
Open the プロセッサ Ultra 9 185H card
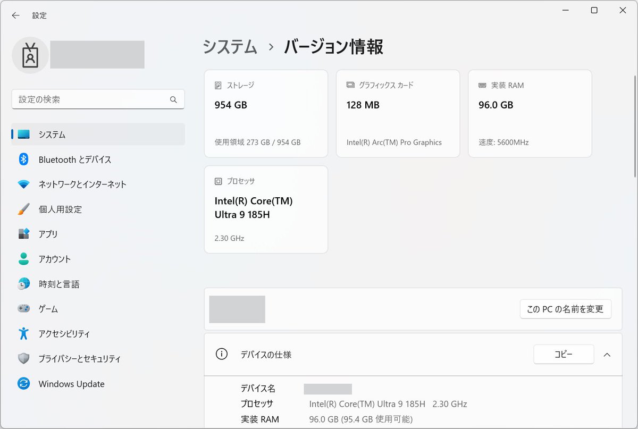click(x=266, y=209)
